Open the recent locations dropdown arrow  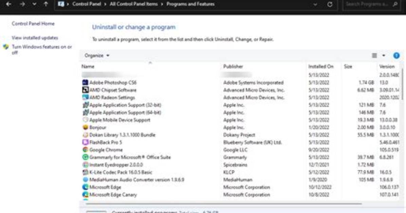click(34, 4)
